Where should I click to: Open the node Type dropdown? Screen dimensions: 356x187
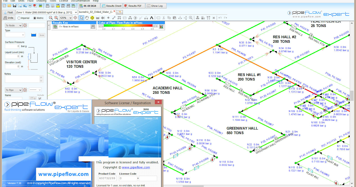[x=15, y=35]
